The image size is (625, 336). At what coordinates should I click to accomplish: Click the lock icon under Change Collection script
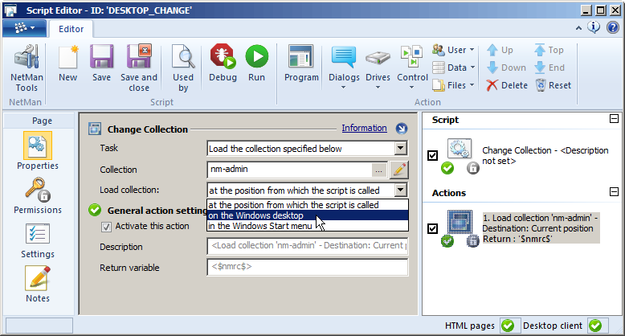click(472, 168)
